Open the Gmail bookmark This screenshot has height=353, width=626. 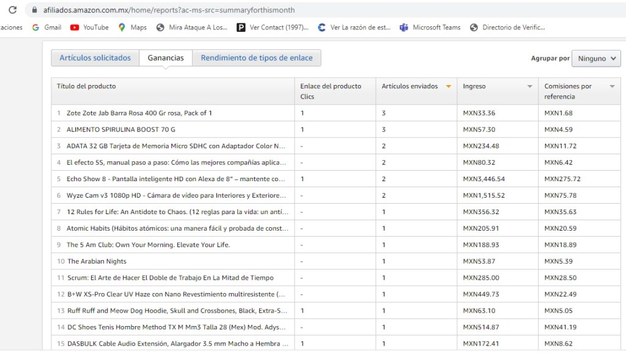46,28
